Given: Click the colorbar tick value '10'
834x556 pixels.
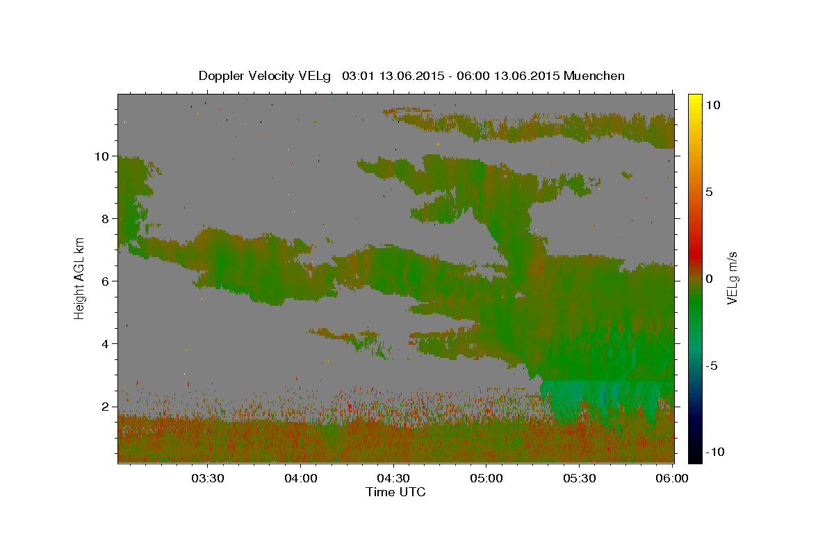Looking at the screenshot, I should (712, 105).
